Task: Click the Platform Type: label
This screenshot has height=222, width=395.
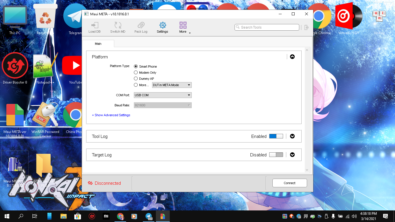Action: coord(120,66)
